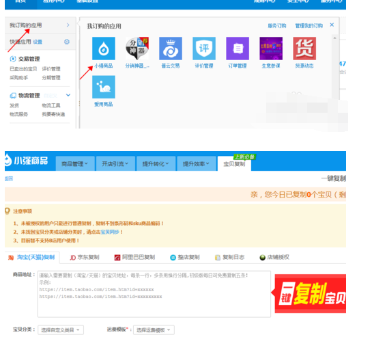The width and height of the screenshot is (372, 337).
Task: Launch the crown-and-cloud app icon
Action: point(171,49)
